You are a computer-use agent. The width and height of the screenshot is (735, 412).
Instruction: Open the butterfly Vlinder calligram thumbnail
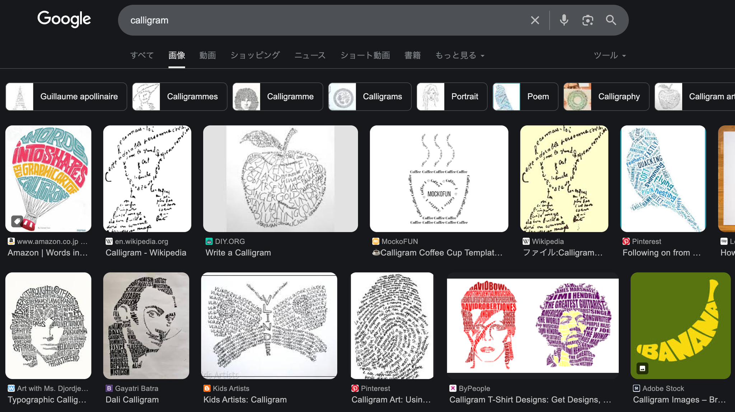coord(269,325)
